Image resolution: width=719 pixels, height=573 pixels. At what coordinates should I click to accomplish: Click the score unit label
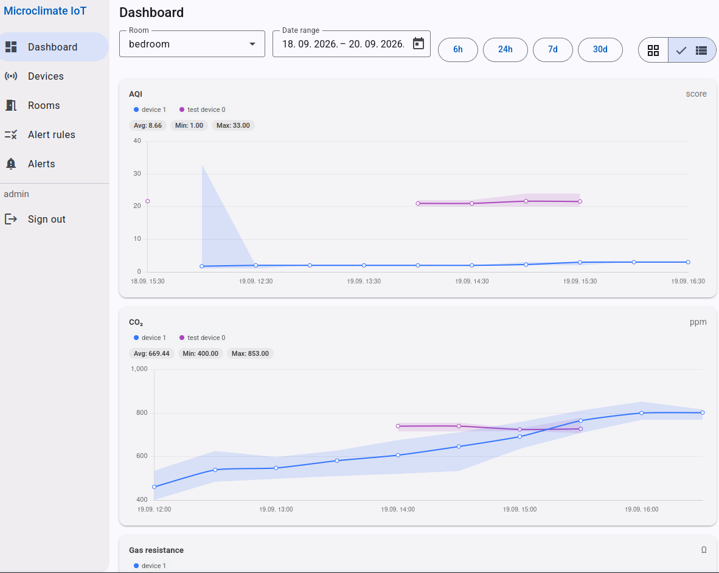pos(696,94)
